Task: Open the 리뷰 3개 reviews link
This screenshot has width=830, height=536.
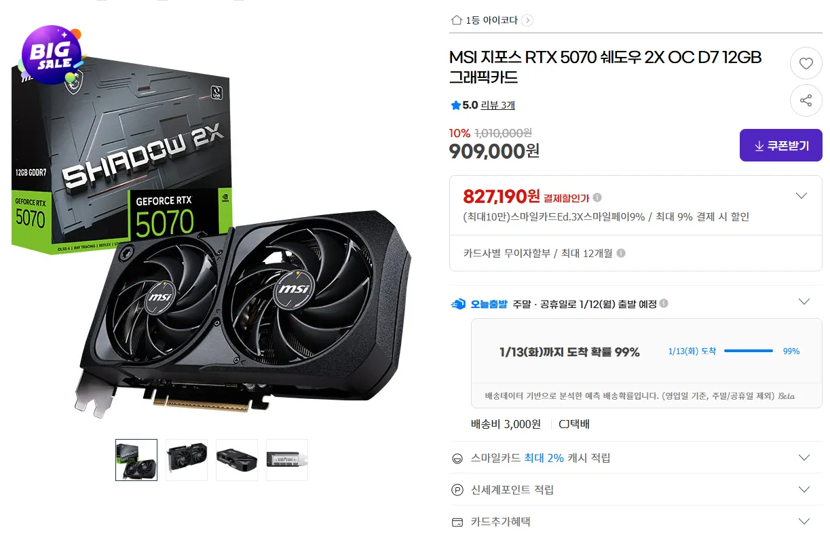Action: click(498, 105)
